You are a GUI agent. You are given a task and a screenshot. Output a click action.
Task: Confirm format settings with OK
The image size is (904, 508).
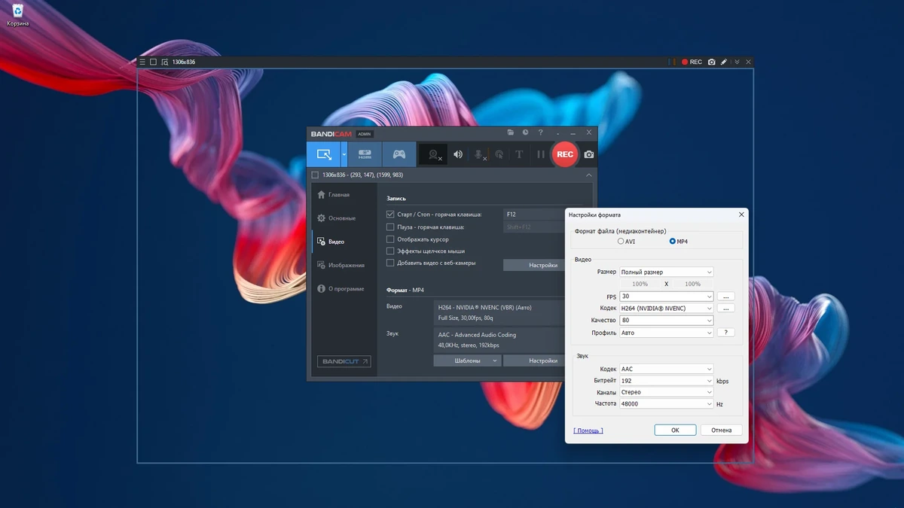(x=675, y=430)
